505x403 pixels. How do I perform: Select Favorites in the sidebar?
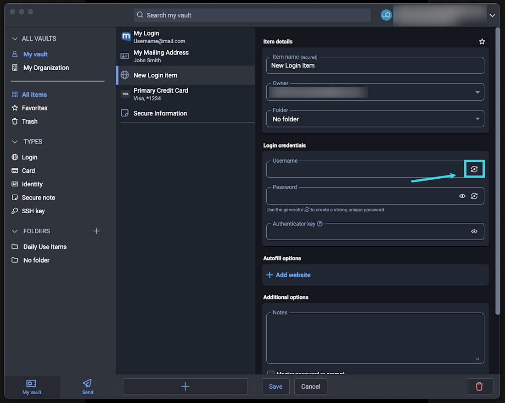[34, 108]
